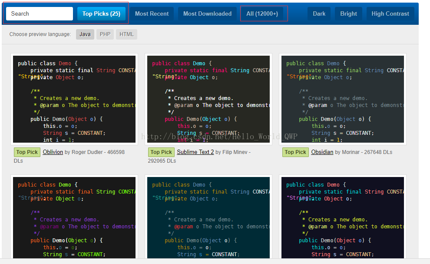Open the second-row dark navy theme preview
This screenshot has height=264, width=430.
tap(343, 217)
